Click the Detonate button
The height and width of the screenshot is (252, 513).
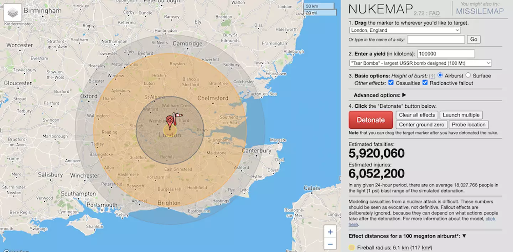click(x=370, y=120)
